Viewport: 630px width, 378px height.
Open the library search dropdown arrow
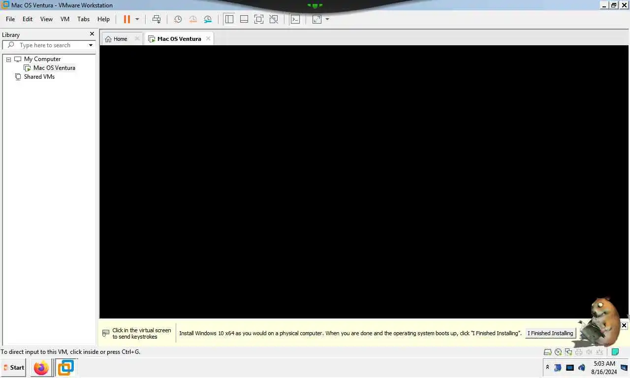91,45
